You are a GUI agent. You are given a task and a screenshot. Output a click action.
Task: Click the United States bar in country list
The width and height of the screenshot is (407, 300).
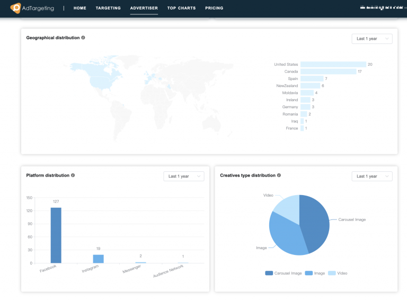coord(333,64)
